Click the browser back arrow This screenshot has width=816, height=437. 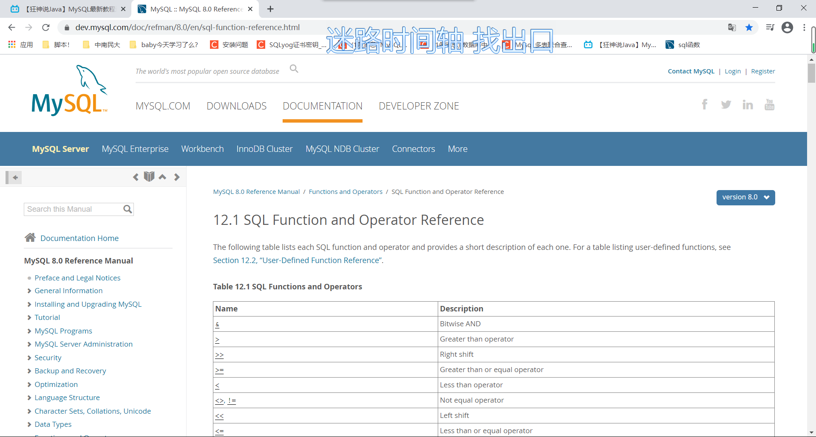(x=11, y=28)
